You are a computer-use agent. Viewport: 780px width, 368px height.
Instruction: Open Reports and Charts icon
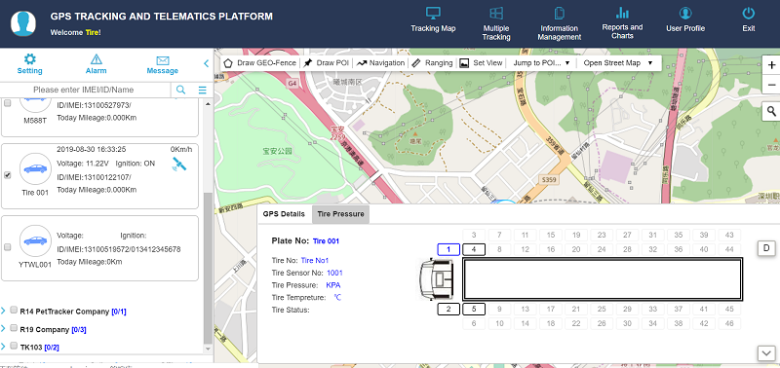point(622,13)
